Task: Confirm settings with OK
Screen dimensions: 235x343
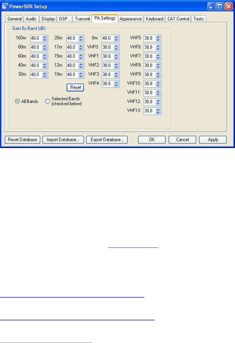Action: tap(152, 140)
